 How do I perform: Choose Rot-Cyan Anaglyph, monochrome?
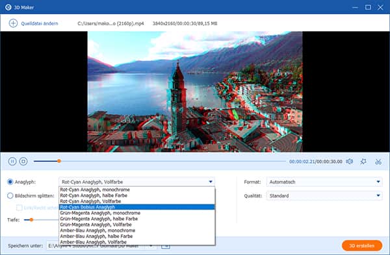click(x=136, y=189)
